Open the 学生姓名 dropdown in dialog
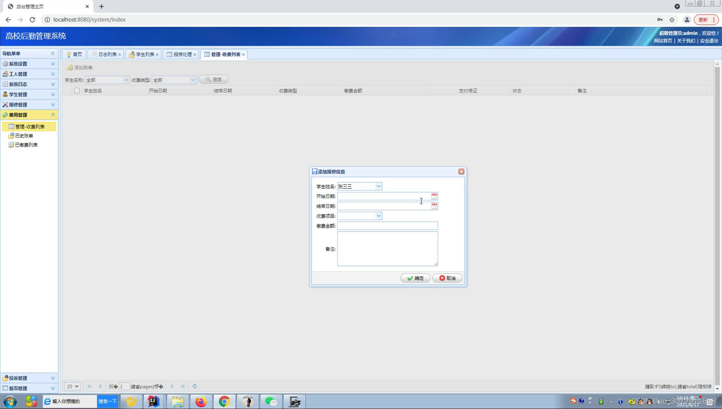This screenshot has width=722, height=409. pos(379,186)
